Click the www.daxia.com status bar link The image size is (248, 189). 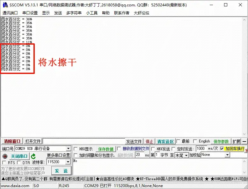coord(15,186)
